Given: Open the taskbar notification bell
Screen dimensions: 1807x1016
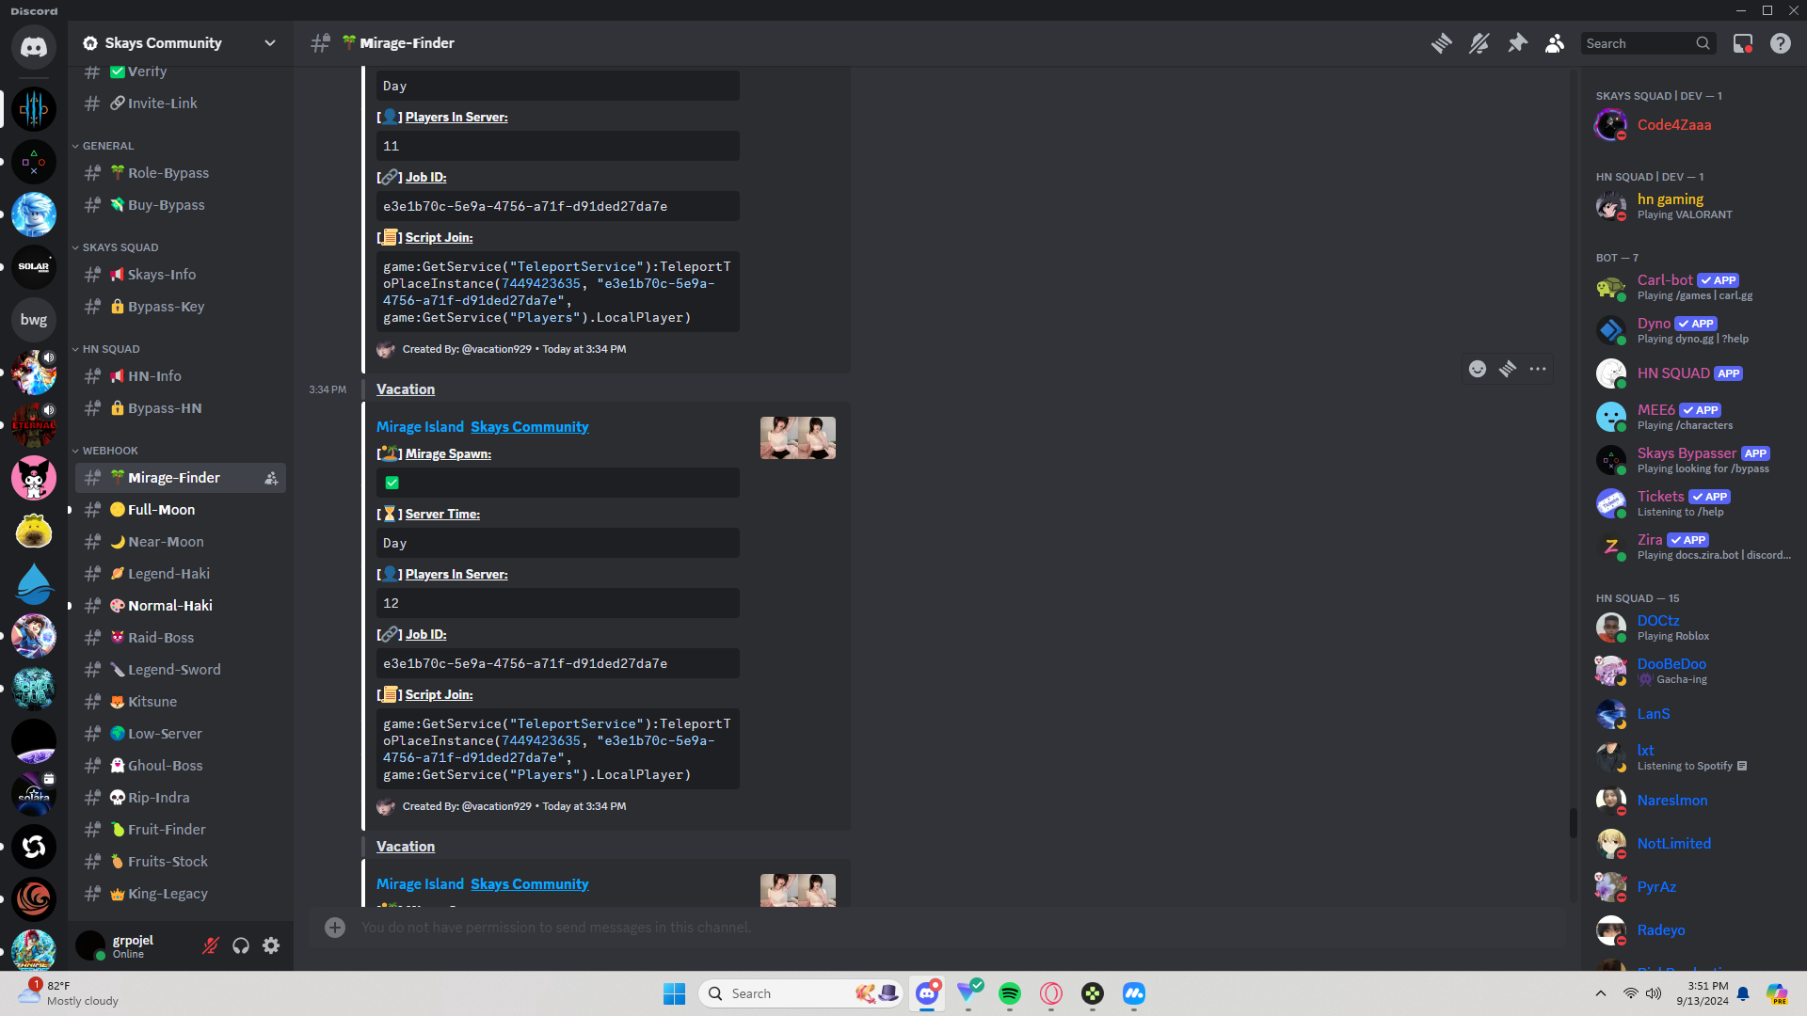Looking at the screenshot, I should pos(1743,993).
